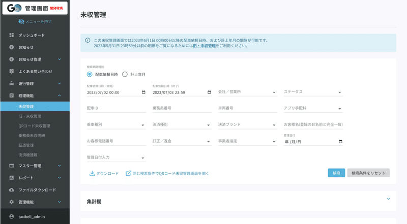This screenshot has width=407, height=224.
Task: Select 未収管理 submenu item
Action: click(35, 106)
